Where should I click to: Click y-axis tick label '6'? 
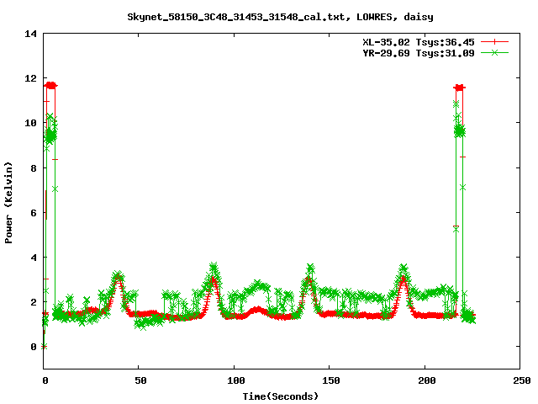coord(34,213)
